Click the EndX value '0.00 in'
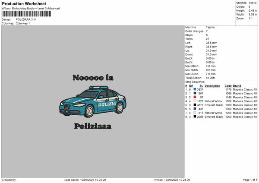 (210, 58)
